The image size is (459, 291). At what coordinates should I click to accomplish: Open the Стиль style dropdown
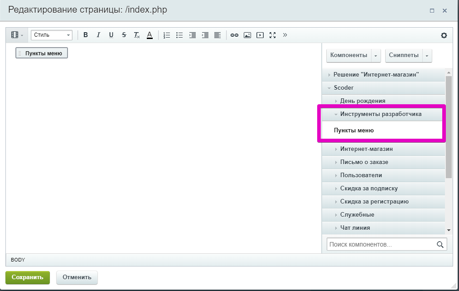point(52,35)
